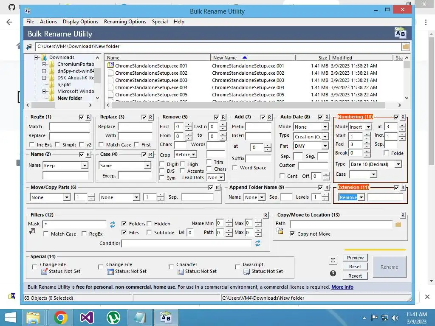Open the Help menu
The height and width of the screenshot is (326, 435).
tap(179, 22)
